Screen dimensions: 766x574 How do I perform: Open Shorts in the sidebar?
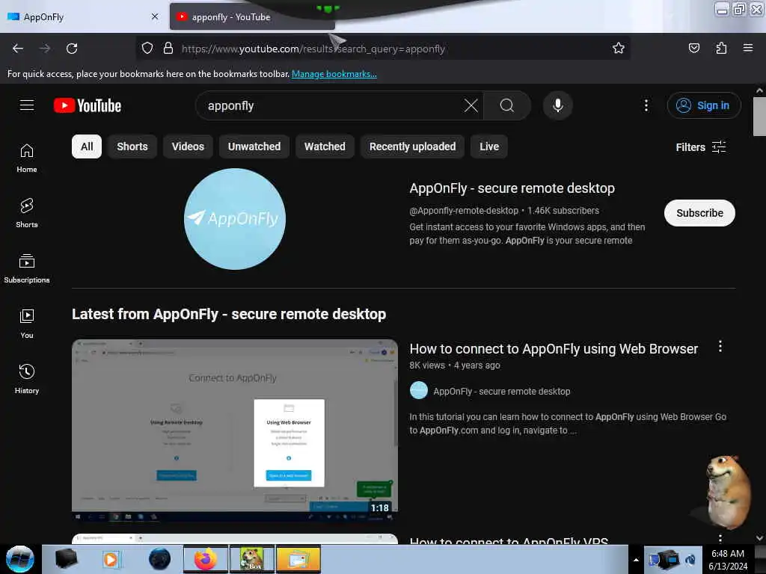tap(27, 213)
